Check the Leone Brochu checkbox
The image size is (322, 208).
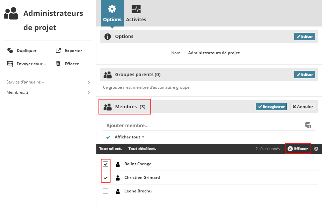coord(106,191)
